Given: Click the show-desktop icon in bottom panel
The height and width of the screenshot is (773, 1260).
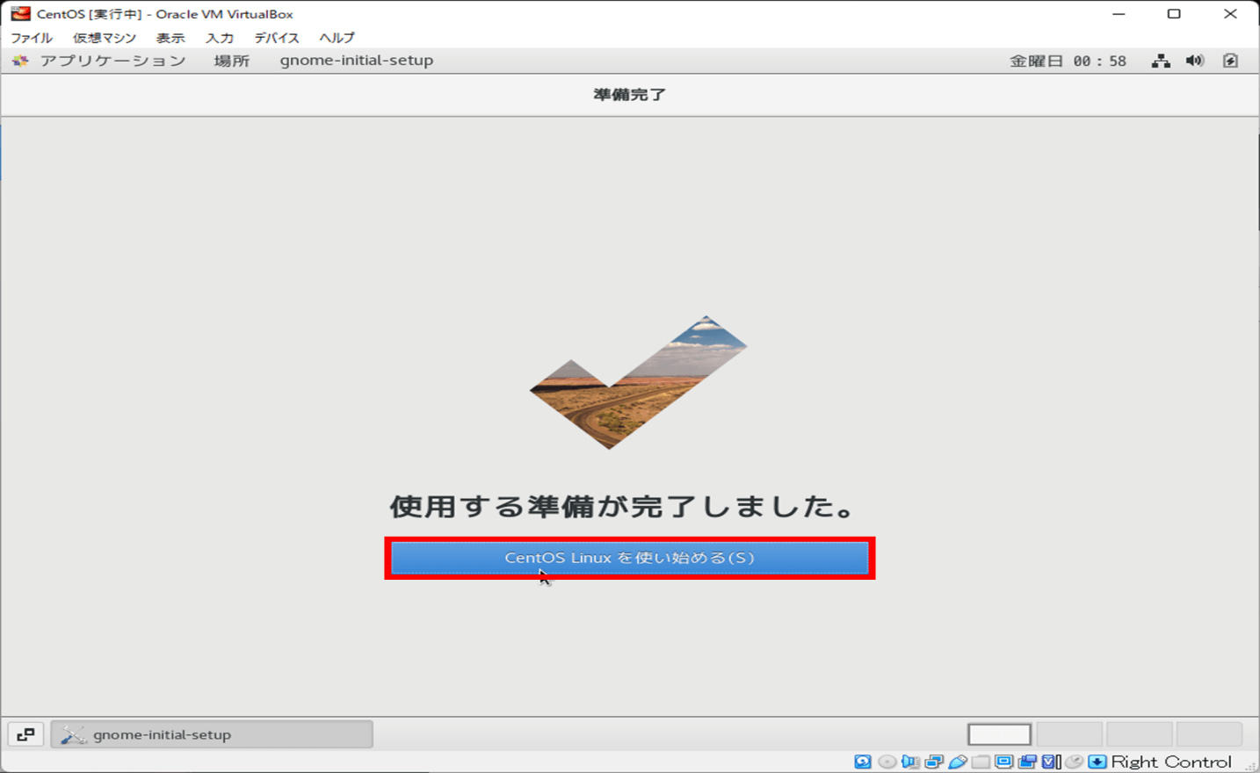Looking at the screenshot, I should click(25, 734).
